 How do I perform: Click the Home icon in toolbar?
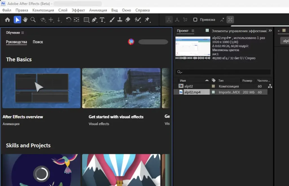click(8, 20)
